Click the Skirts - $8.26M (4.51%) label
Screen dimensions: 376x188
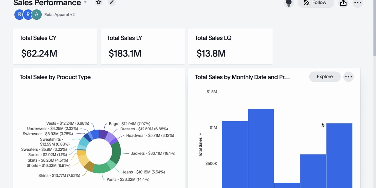(47, 160)
